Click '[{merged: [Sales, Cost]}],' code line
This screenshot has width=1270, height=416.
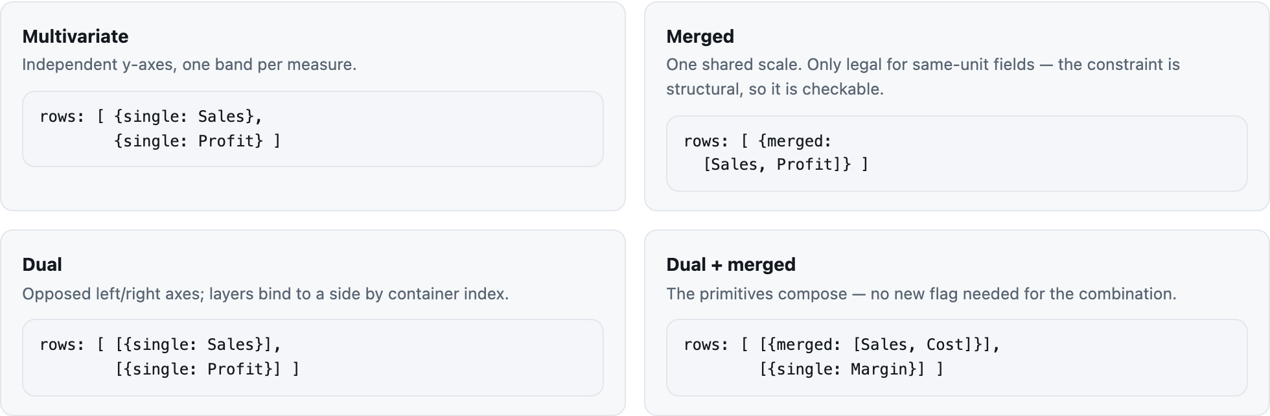(880, 345)
